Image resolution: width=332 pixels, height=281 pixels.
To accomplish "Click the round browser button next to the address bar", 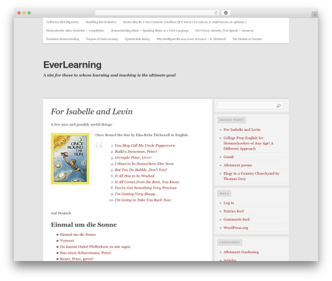I will pyautogui.click(x=226, y=13).
